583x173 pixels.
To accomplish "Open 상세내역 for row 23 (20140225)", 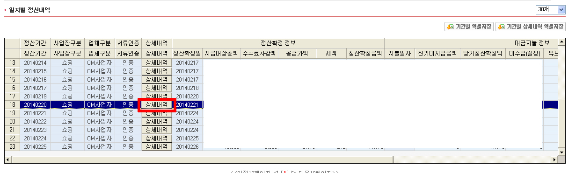I will [x=157, y=146].
